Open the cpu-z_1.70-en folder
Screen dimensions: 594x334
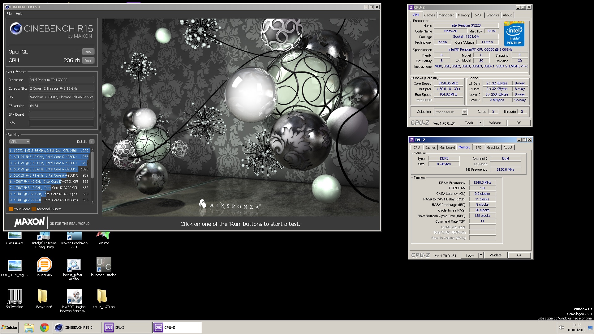pyautogui.click(x=104, y=299)
